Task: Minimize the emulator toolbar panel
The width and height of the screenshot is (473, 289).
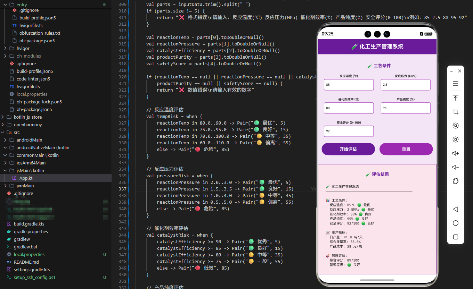Action: pyautogui.click(x=451, y=71)
